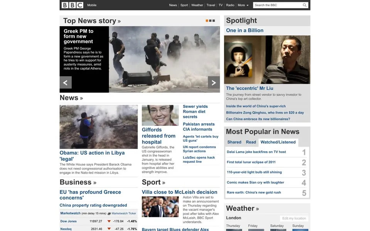Click the Athens riot photo
370x231 pixels.
[164, 59]
